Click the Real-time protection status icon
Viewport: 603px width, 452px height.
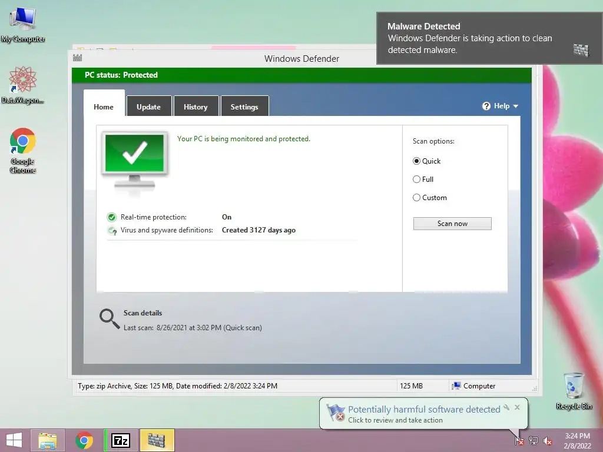[112, 217]
